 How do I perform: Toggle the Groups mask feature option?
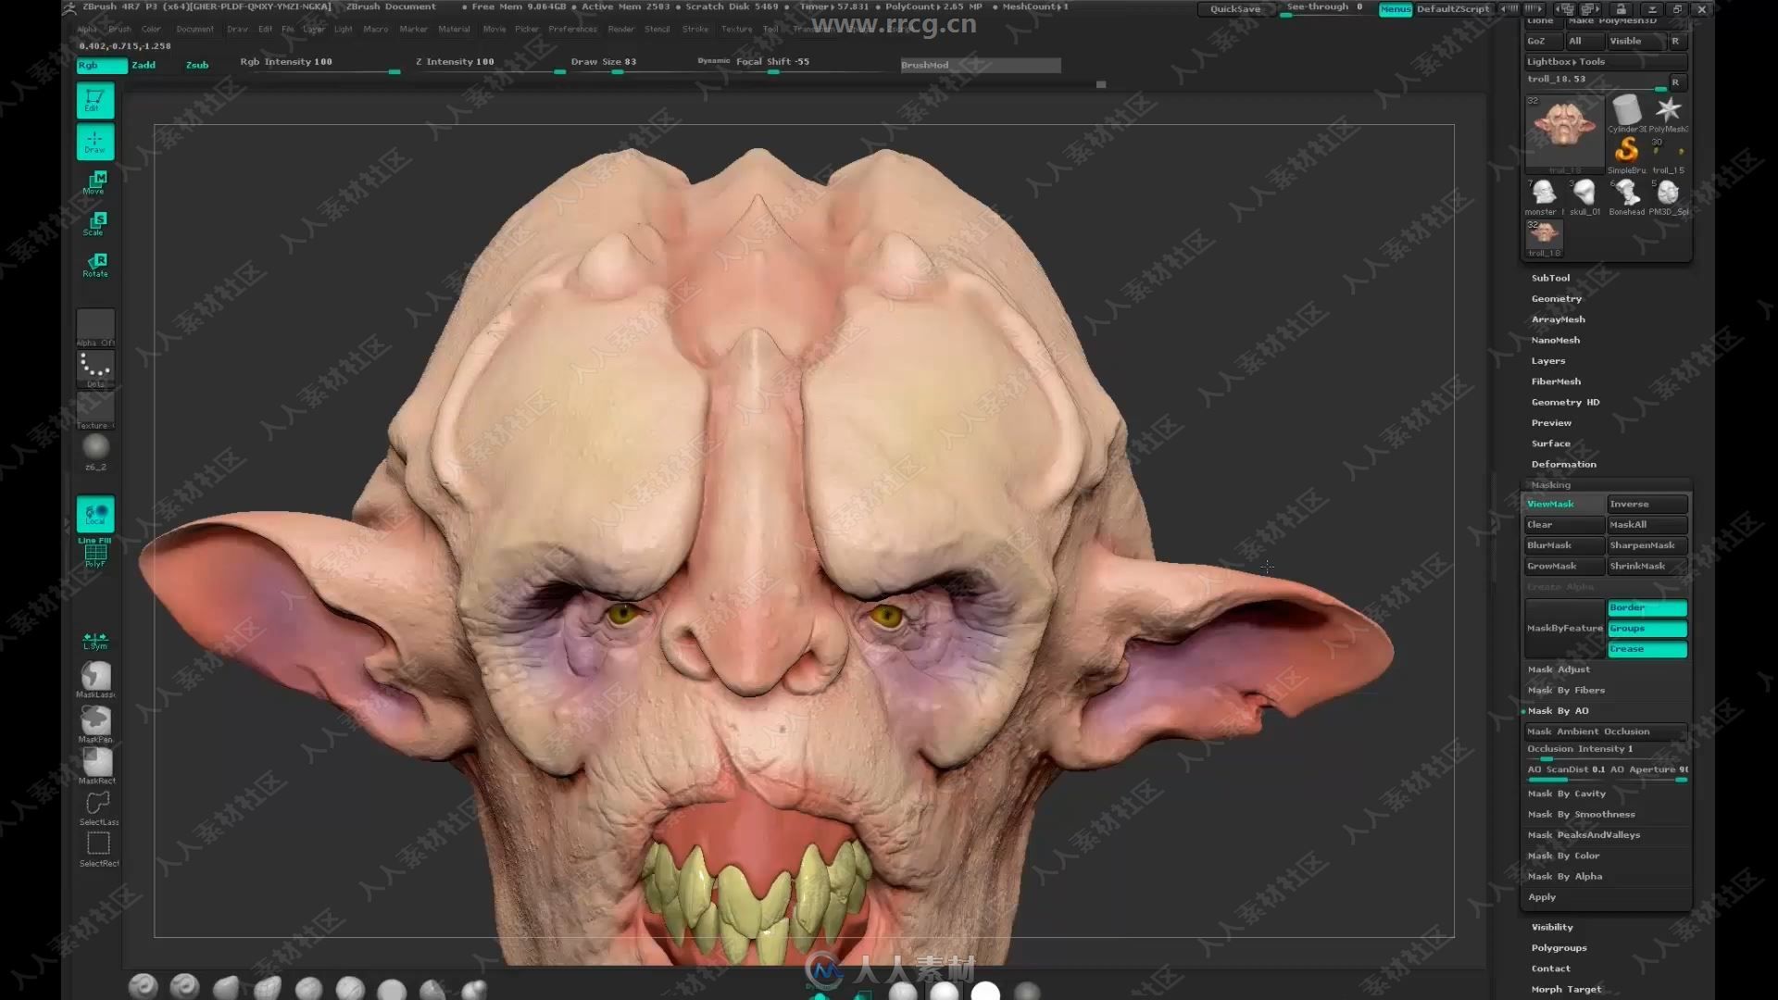[1647, 628]
